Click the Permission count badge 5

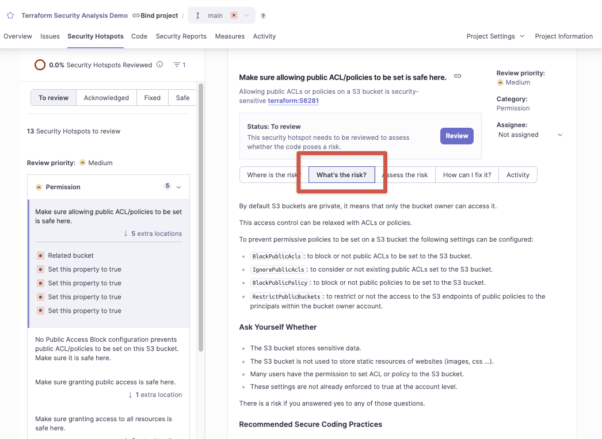167,186
